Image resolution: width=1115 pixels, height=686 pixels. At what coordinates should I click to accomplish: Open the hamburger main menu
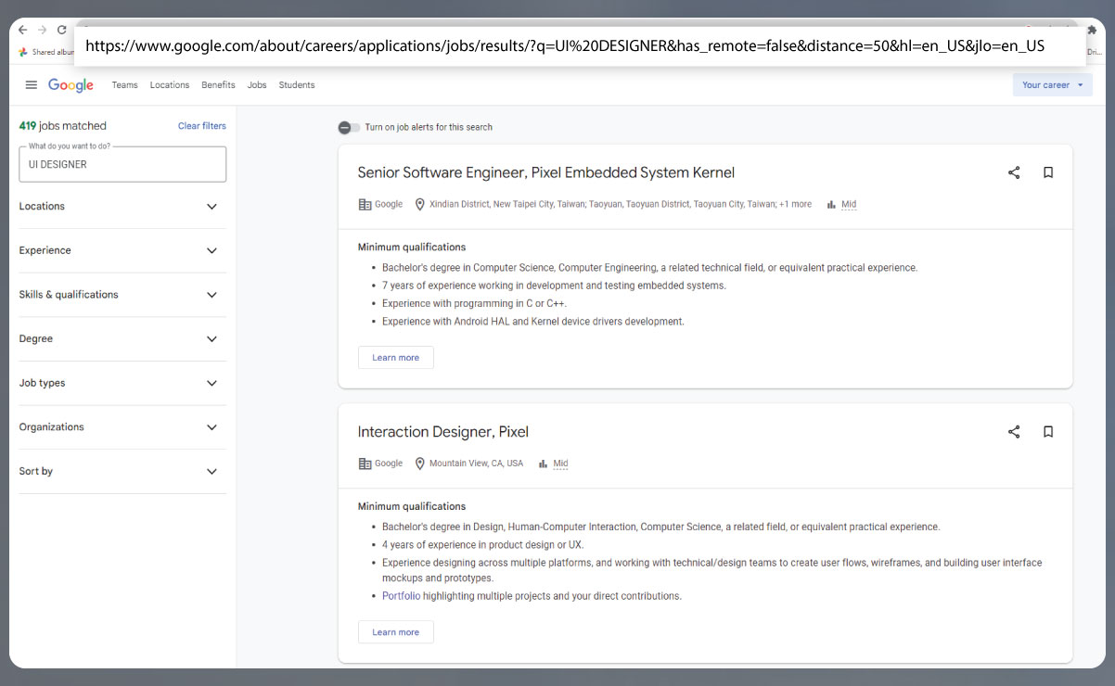pos(31,85)
